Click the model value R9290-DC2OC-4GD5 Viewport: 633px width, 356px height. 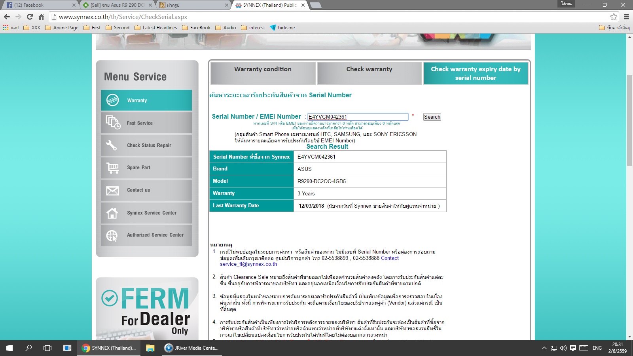pyautogui.click(x=322, y=181)
